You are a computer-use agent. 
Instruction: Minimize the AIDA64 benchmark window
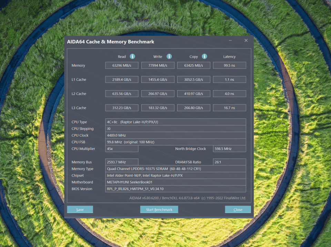pyautogui.click(x=230, y=41)
